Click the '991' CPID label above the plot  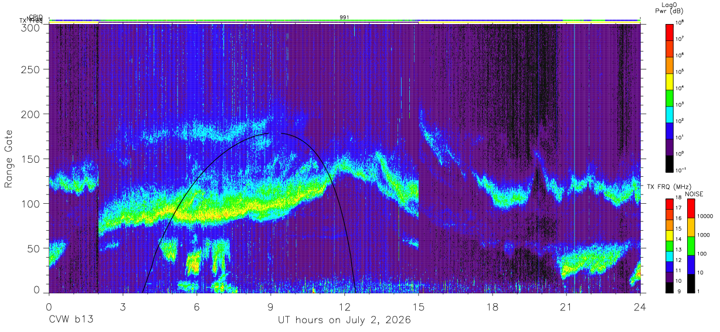point(345,17)
